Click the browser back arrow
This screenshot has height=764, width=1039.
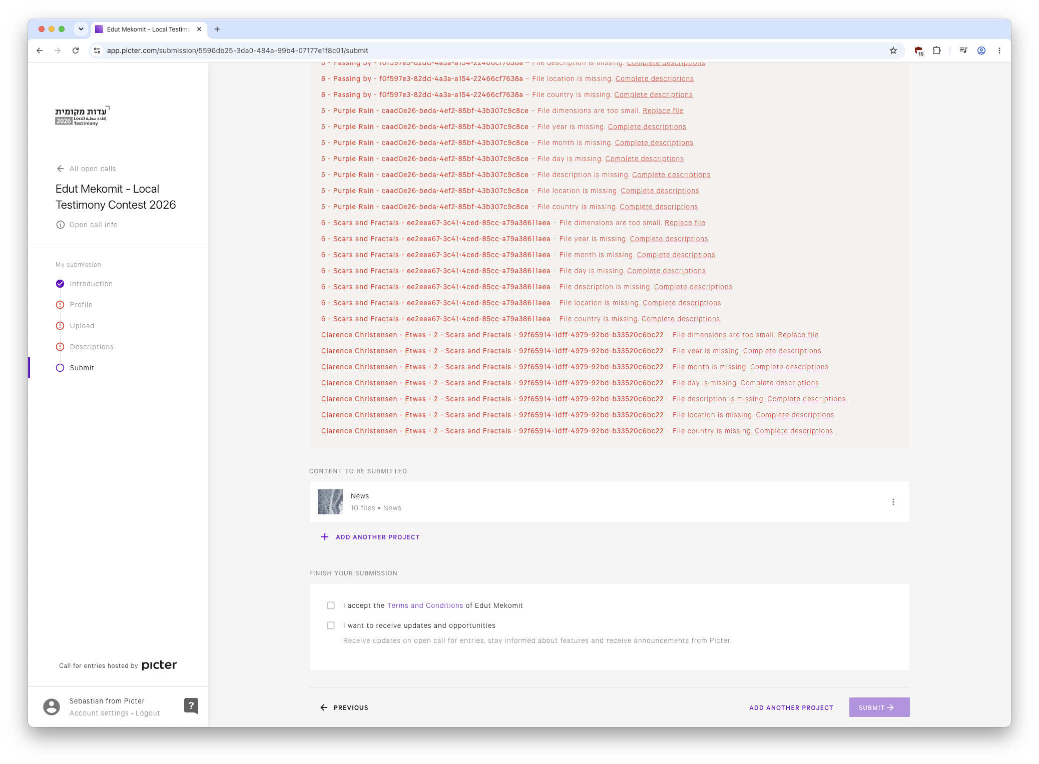[x=40, y=51]
